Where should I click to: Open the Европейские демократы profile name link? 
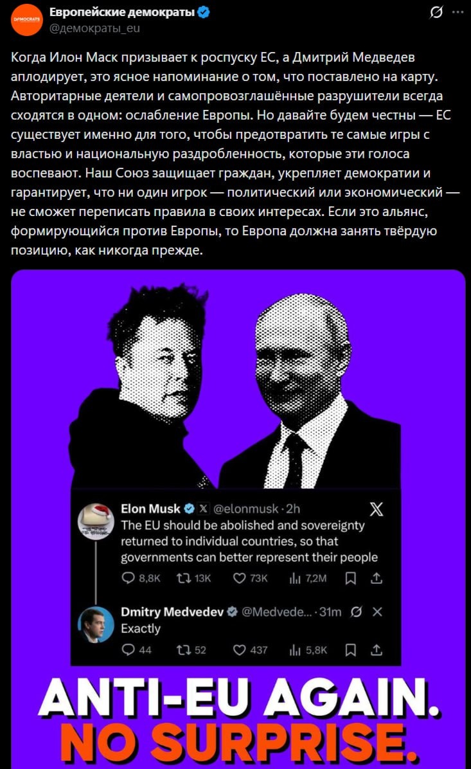[122, 12]
